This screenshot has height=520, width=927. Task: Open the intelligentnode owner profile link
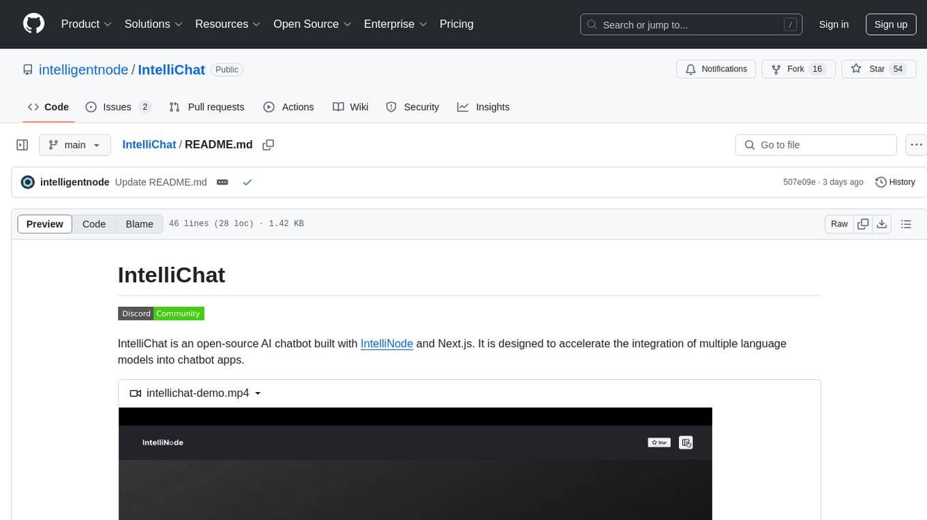tap(84, 69)
